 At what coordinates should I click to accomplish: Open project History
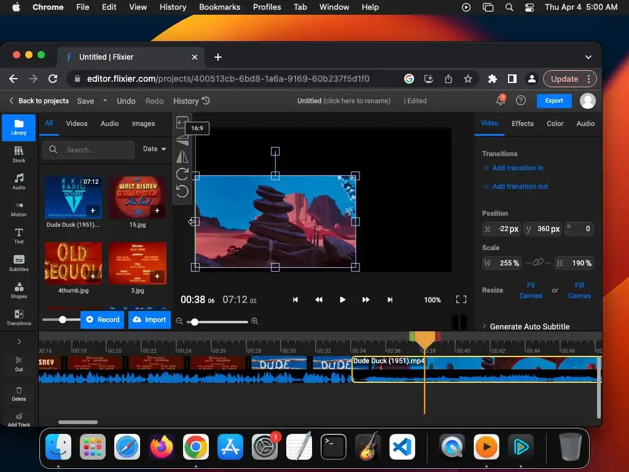pos(192,101)
